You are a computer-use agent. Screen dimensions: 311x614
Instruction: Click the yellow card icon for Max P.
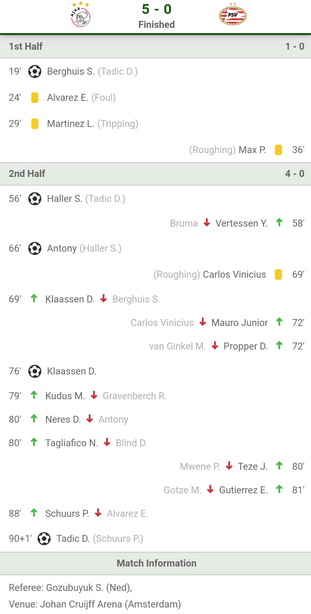(278, 150)
